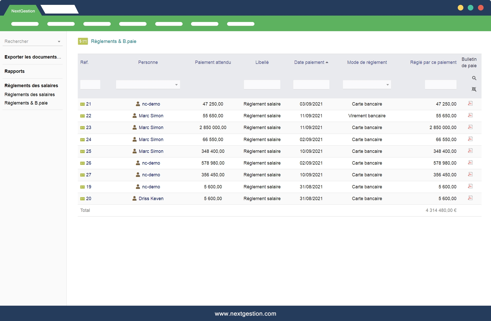Image resolution: width=491 pixels, height=321 pixels.
Task: Click the clear filters crossed magnifier icon
Action: click(x=474, y=89)
